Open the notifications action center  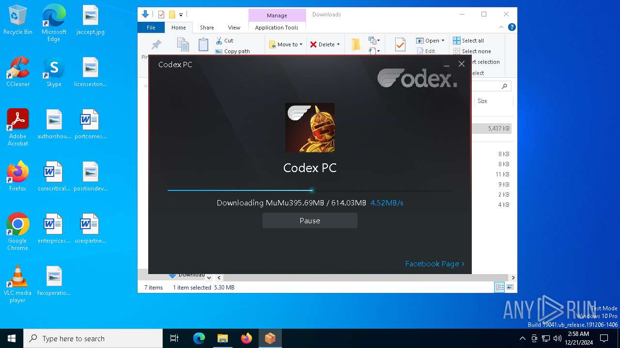[604, 338]
